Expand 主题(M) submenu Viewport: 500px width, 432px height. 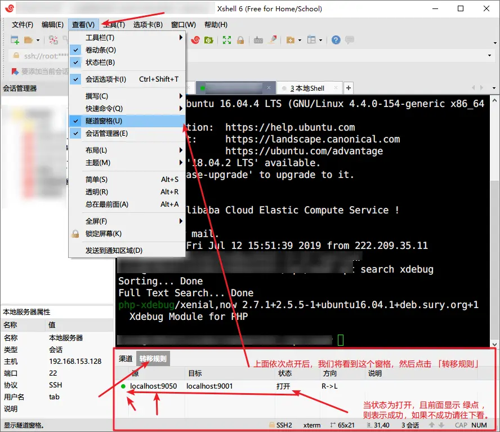click(x=127, y=163)
